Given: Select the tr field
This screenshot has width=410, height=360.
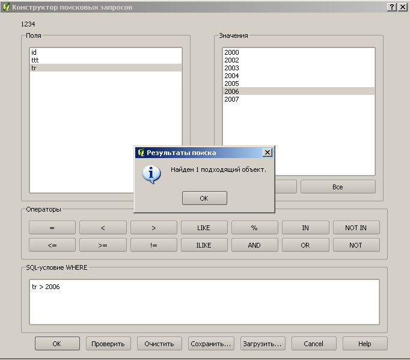Looking at the screenshot, I should (106, 68).
